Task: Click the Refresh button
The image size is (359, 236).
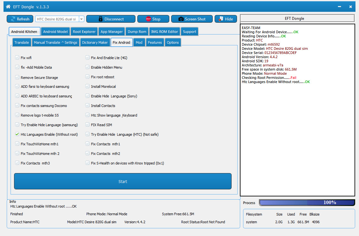Action: (20, 19)
